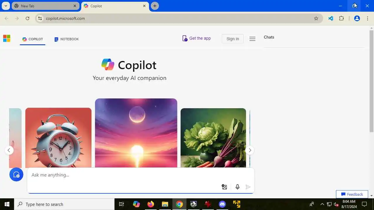This screenshot has width=374, height=210.
Task: Open File Explorer from the taskbar
Action: click(165, 204)
